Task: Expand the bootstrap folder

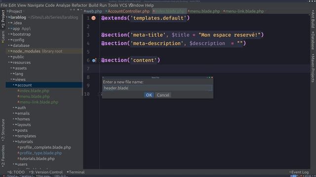Action: [9, 34]
